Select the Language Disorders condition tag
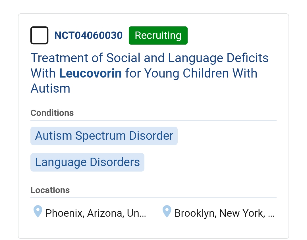Viewport: 307px width, 240px height. click(87, 162)
